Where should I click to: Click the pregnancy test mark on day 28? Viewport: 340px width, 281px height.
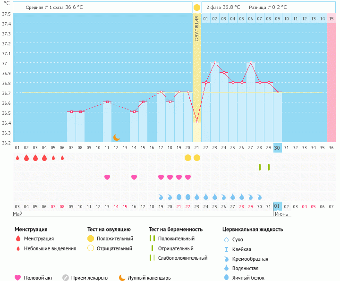tap(260, 167)
